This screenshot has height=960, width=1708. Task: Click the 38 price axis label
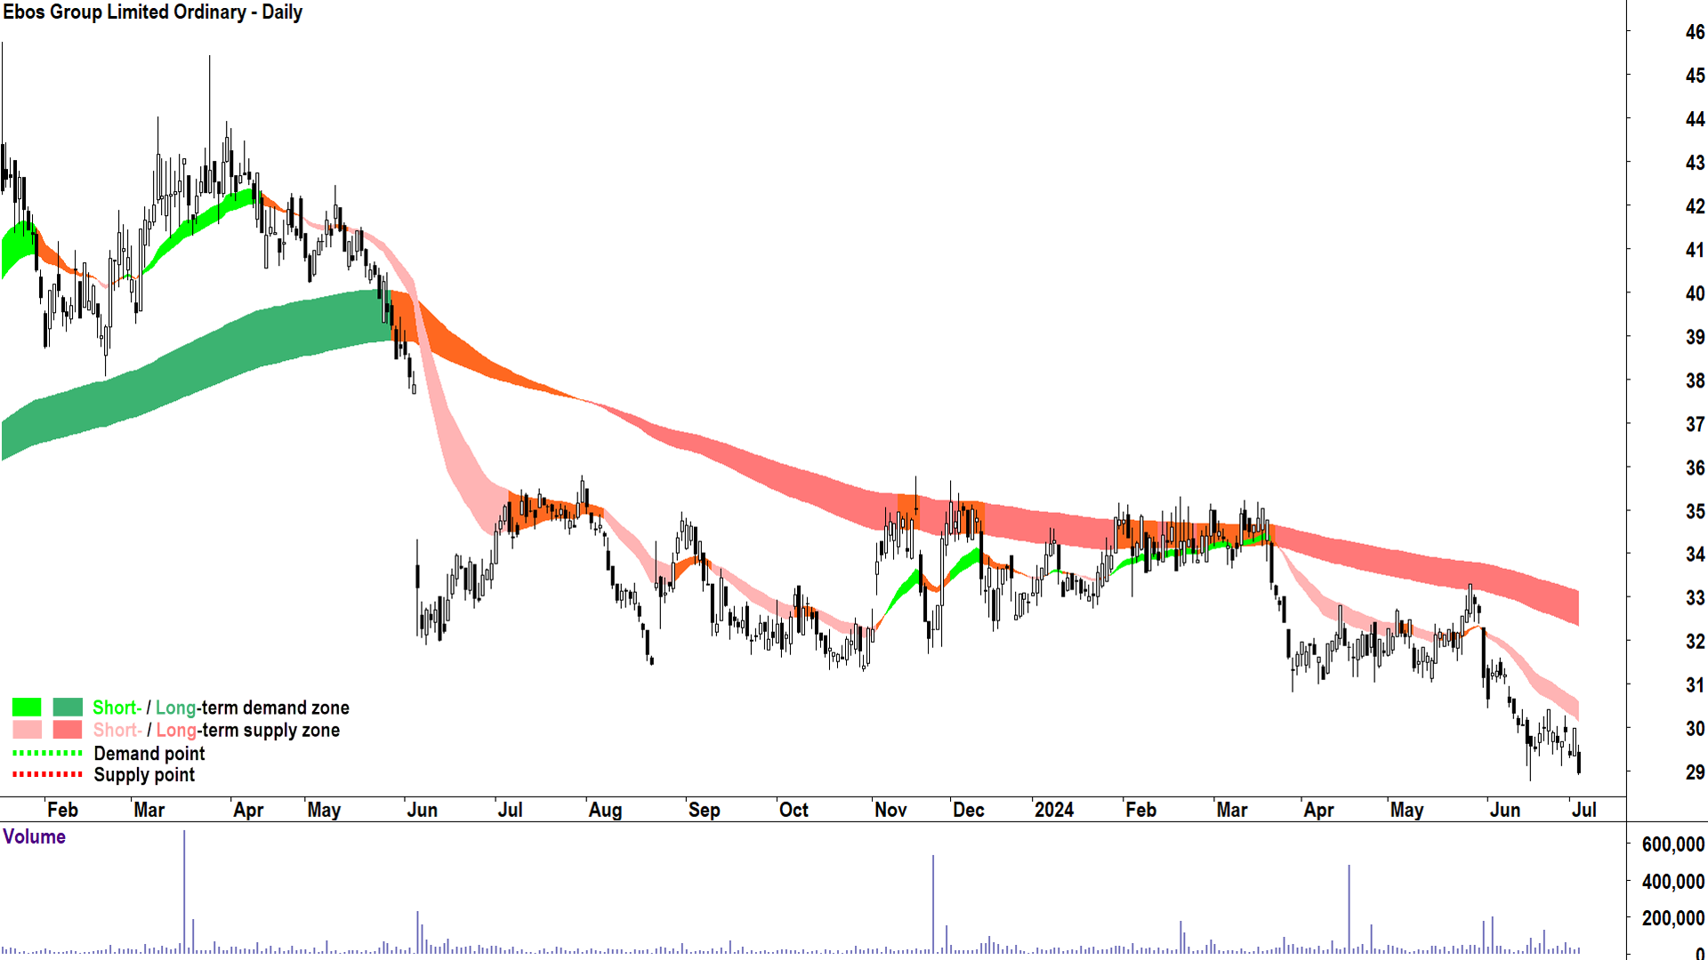click(1695, 380)
